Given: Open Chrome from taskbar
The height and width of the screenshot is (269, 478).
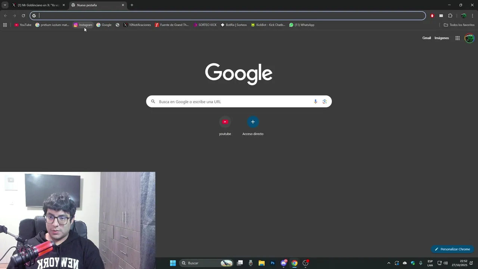Looking at the screenshot, I should [x=295, y=263].
